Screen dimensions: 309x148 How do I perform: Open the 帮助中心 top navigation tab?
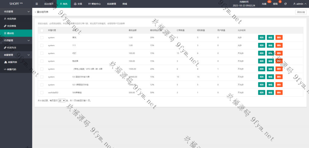94,4
